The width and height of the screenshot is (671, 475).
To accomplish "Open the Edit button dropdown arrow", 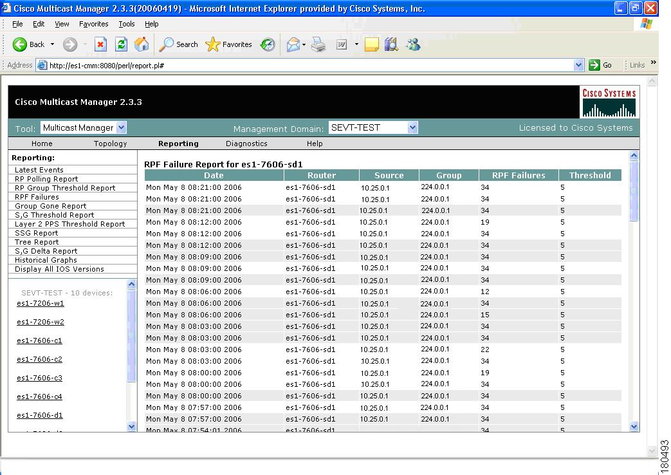I will click(x=356, y=44).
